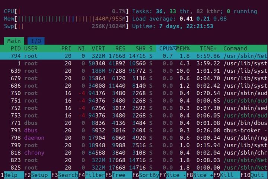Select process row with PID 771
The image size is (268, 179).
[x=134, y=123]
